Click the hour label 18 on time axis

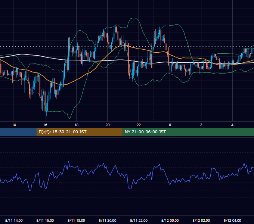[76, 125]
